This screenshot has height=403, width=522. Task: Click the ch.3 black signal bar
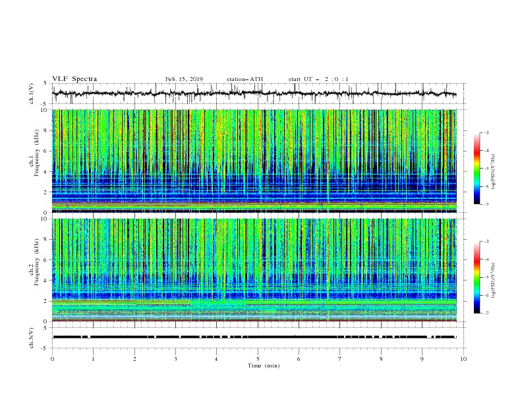(254, 337)
